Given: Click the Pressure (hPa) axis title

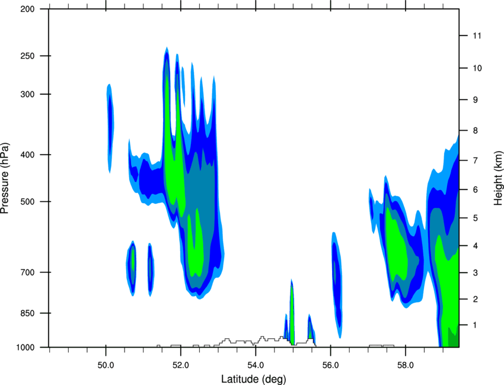Looking at the screenshot, I should (5, 178).
